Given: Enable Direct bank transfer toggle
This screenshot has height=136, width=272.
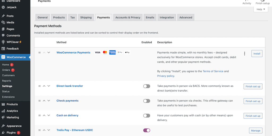Looking at the screenshot, I should pyautogui.click(x=147, y=86).
